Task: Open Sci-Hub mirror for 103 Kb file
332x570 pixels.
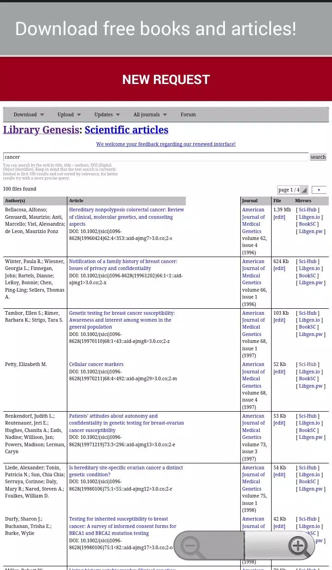Action: coord(308,313)
